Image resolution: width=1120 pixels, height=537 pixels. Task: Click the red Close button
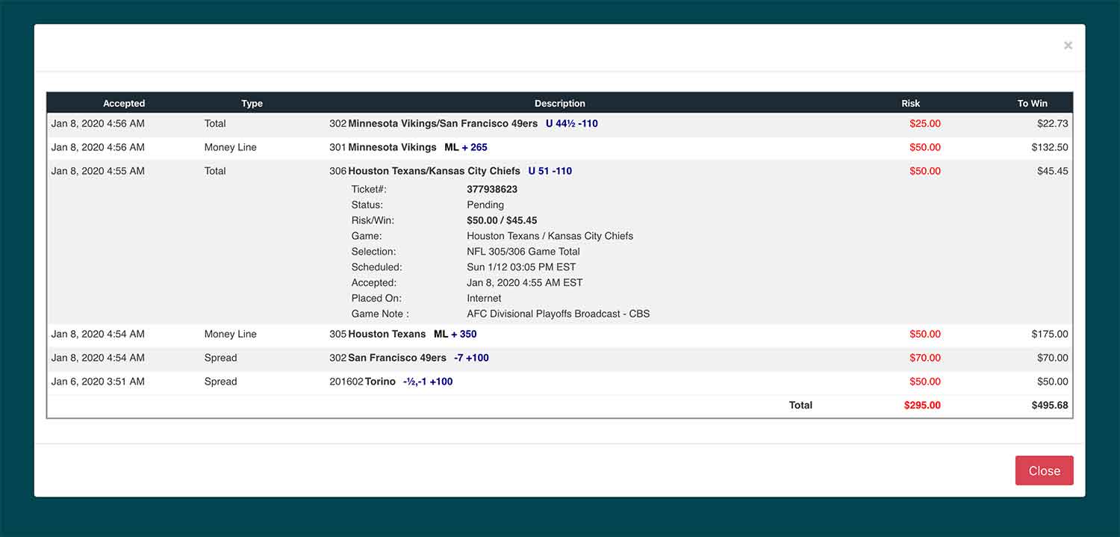(x=1044, y=471)
